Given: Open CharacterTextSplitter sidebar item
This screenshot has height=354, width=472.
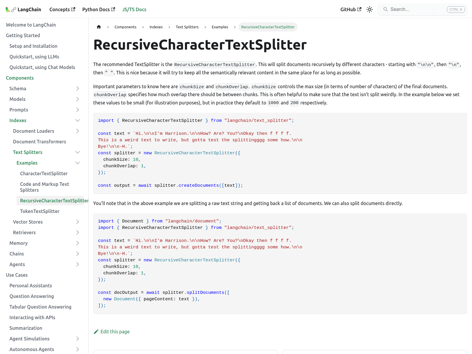Looking at the screenshot, I should (x=44, y=173).
